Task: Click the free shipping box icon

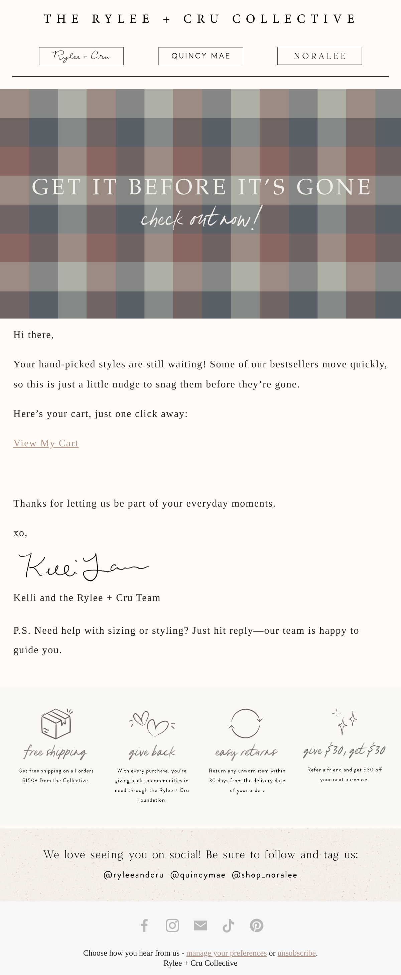Action: (x=56, y=723)
